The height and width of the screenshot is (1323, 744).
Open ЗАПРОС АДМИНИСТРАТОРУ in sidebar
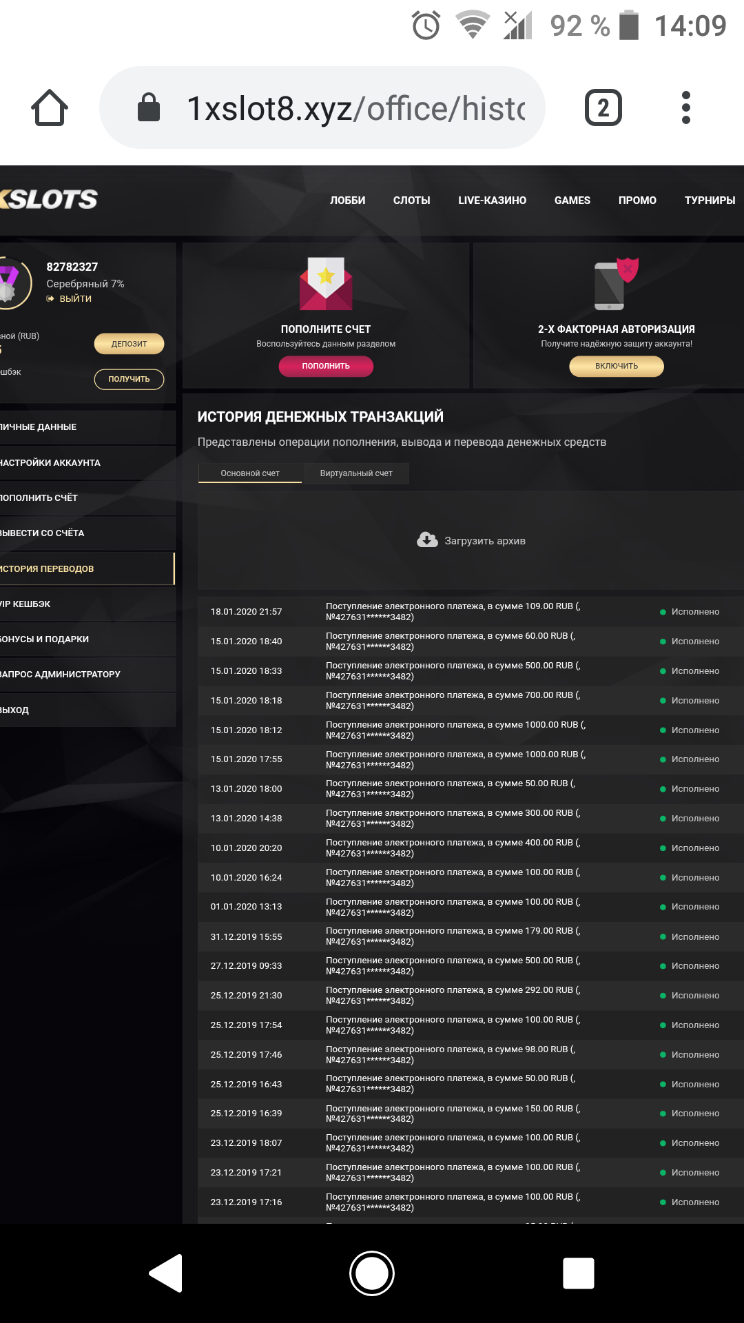point(87,675)
